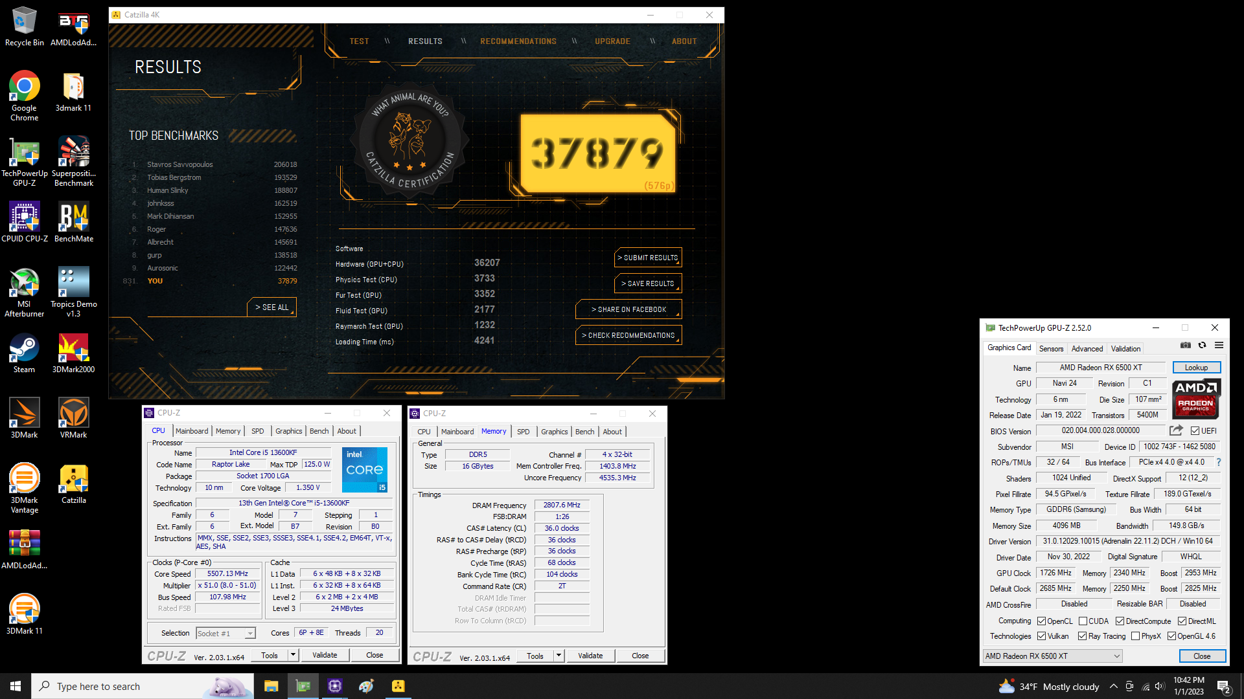Open the network tray icon
Image resolution: width=1244 pixels, height=699 pixels.
[1146, 686]
